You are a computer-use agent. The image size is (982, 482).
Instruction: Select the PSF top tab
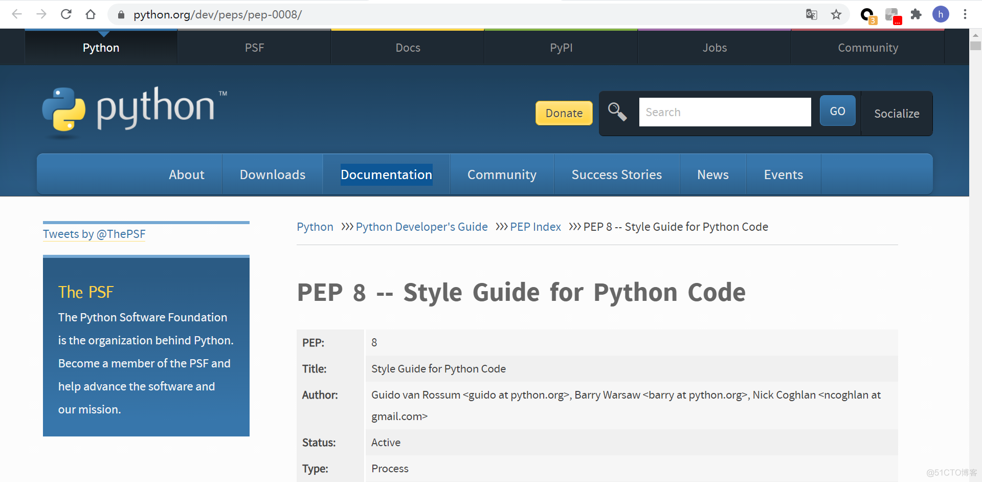click(x=254, y=48)
